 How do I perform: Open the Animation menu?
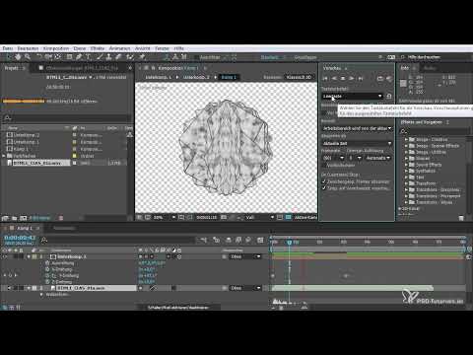pos(119,48)
